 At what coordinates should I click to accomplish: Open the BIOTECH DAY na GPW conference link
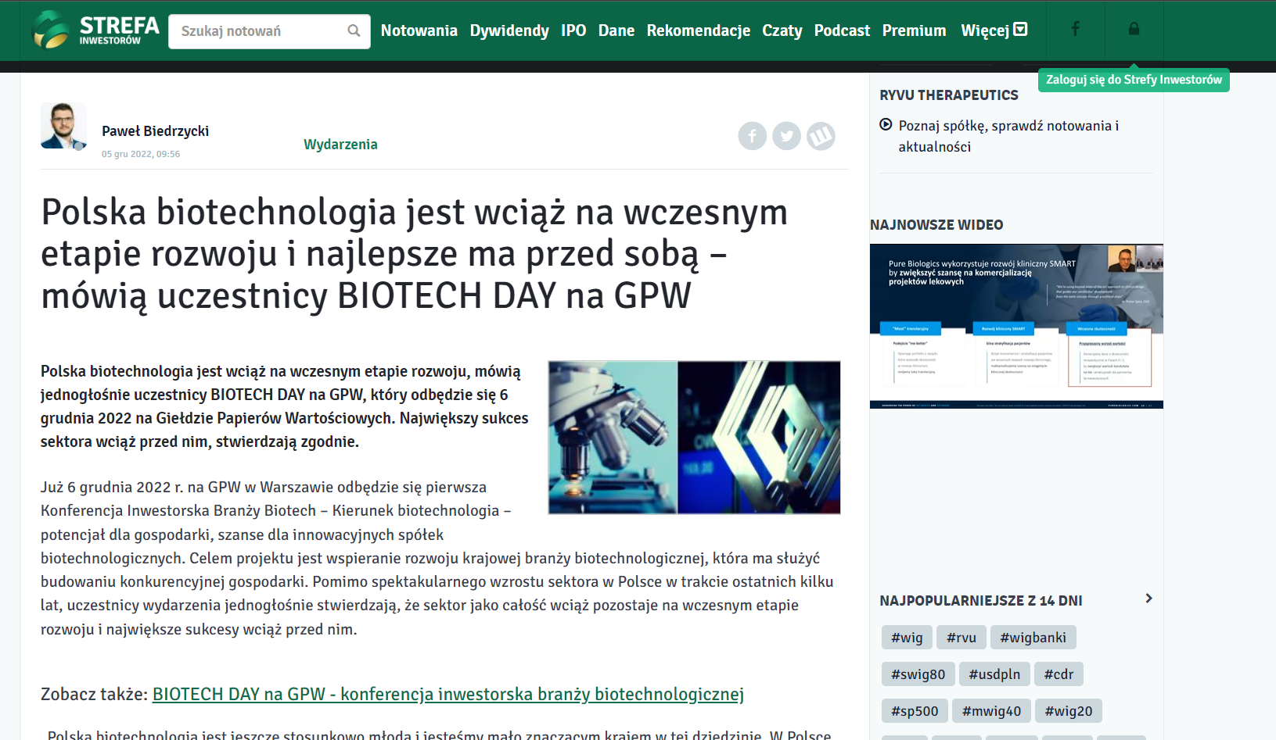click(447, 694)
